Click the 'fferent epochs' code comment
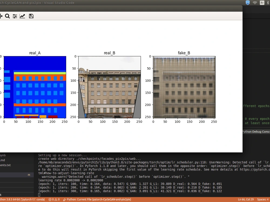This screenshot has width=270, height=202. (256, 106)
